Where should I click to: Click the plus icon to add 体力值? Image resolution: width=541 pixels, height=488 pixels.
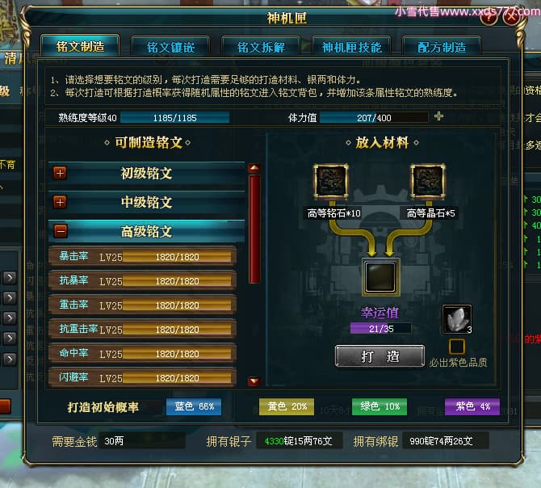(x=438, y=116)
